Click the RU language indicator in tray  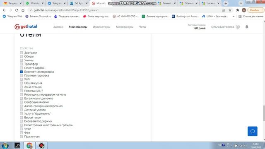point(219,145)
